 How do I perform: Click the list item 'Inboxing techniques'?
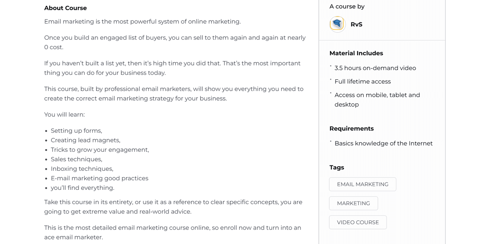82,169
